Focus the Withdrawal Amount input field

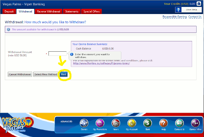[57, 54]
